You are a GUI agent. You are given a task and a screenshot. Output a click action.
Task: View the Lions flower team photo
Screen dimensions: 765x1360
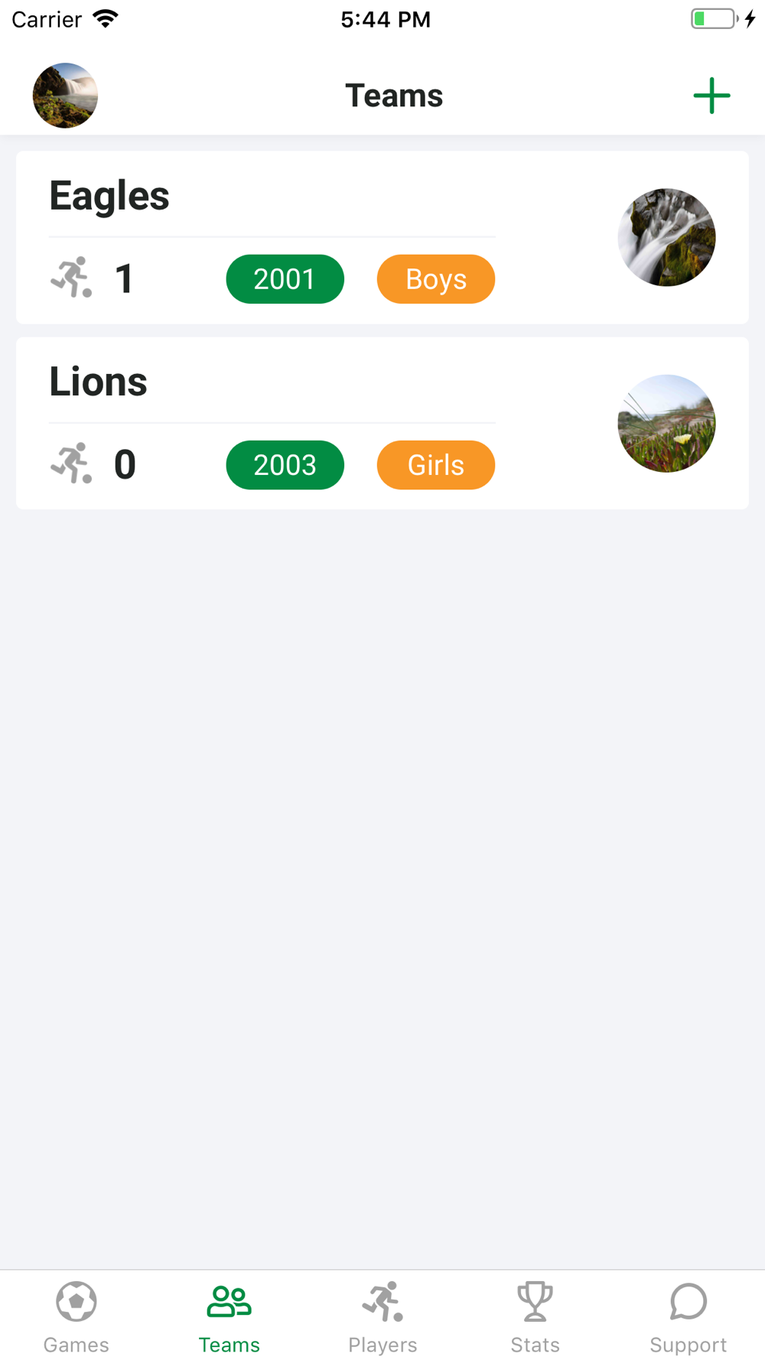coord(666,423)
